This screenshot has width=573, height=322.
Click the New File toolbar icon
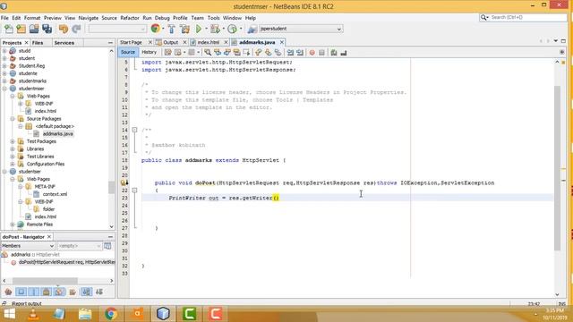pyautogui.click(x=8, y=29)
